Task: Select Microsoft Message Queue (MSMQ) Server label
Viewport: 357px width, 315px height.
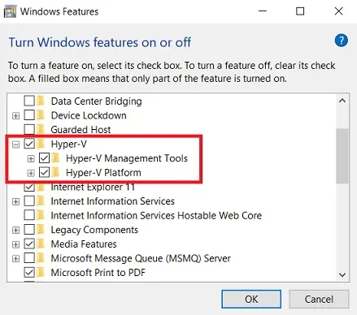Action: 141,258
